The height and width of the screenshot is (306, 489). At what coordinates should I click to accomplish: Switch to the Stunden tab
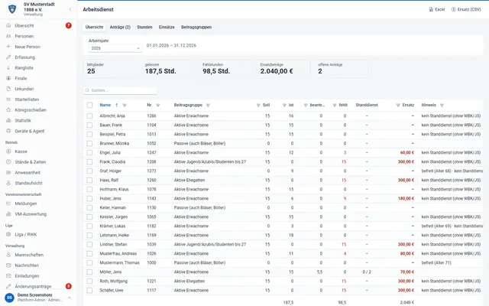[x=144, y=28]
